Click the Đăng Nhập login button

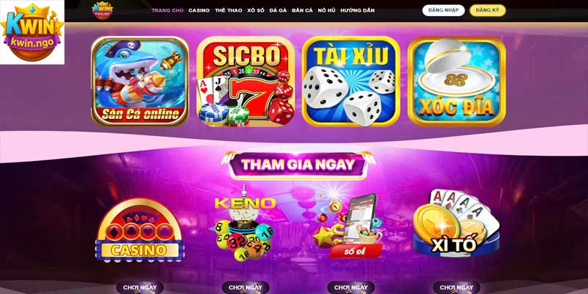click(443, 10)
